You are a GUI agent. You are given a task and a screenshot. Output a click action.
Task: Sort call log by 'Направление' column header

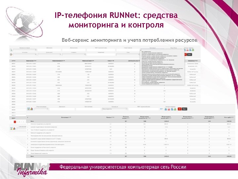193,61
